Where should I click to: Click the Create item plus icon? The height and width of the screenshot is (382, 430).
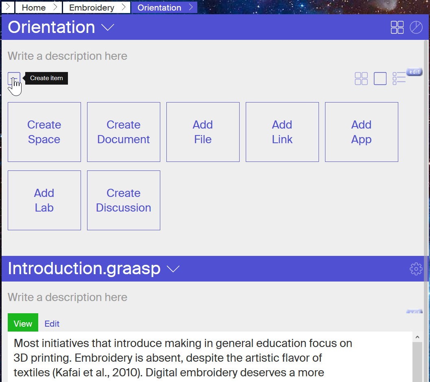pyautogui.click(x=14, y=78)
